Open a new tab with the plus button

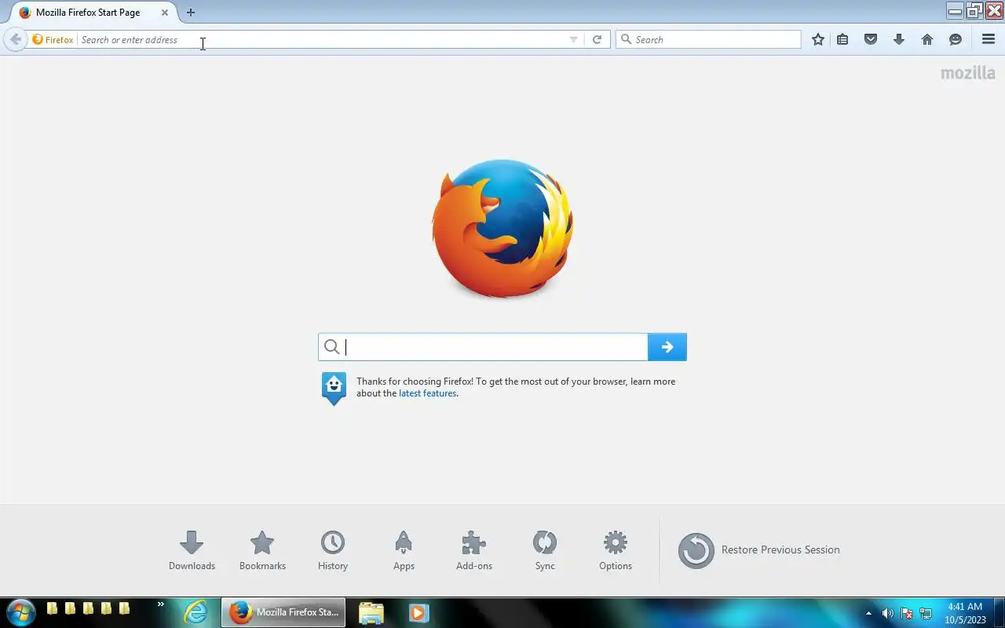click(x=190, y=13)
